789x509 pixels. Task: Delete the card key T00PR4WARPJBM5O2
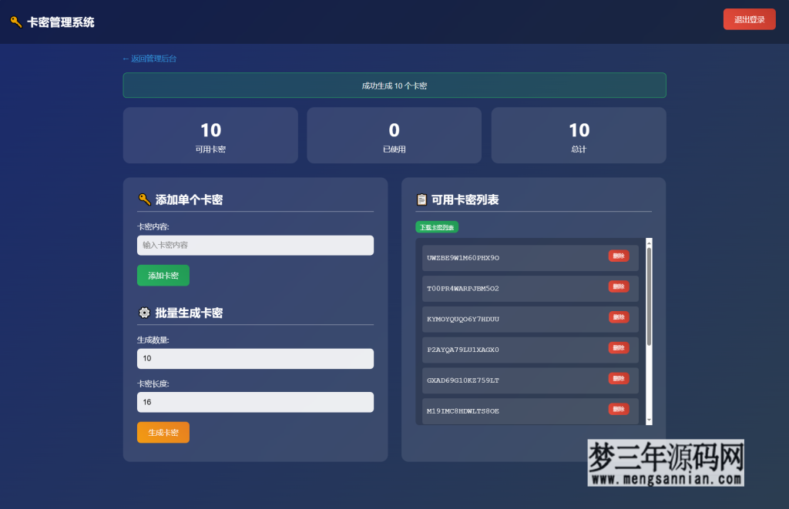coord(619,286)
